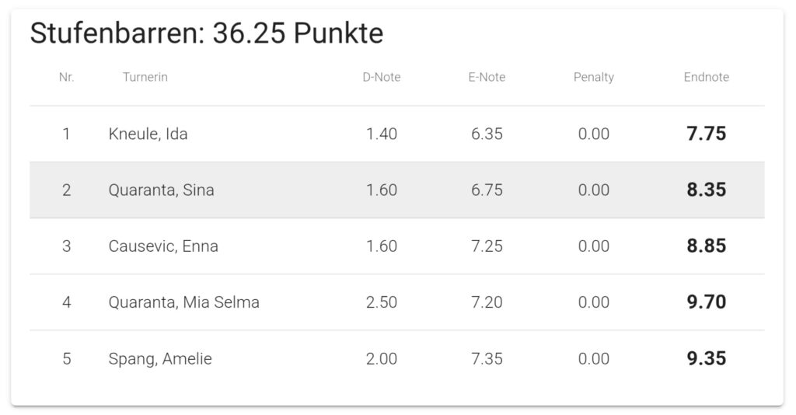The height and width of the screenshot is (415, 796).
Task: Click Endnote 9.35 in last row
Action: [x=706, y=358]
